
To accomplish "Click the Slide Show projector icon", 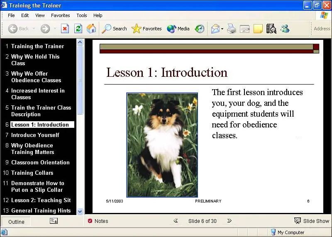I will [x=298, y=221].
